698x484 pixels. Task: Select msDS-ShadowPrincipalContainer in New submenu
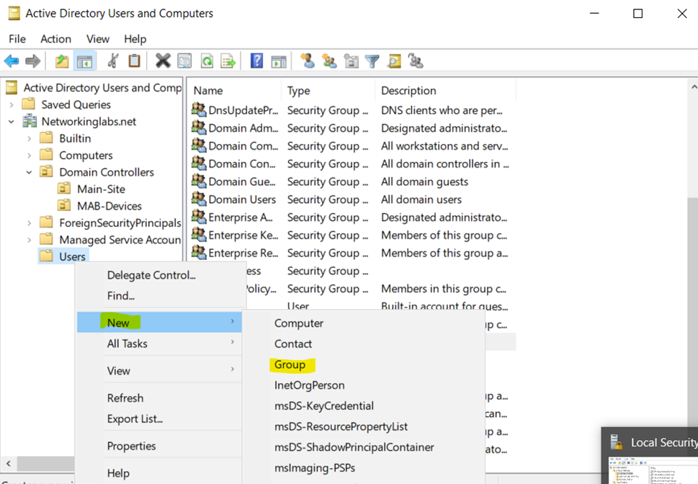pos(364,447)
